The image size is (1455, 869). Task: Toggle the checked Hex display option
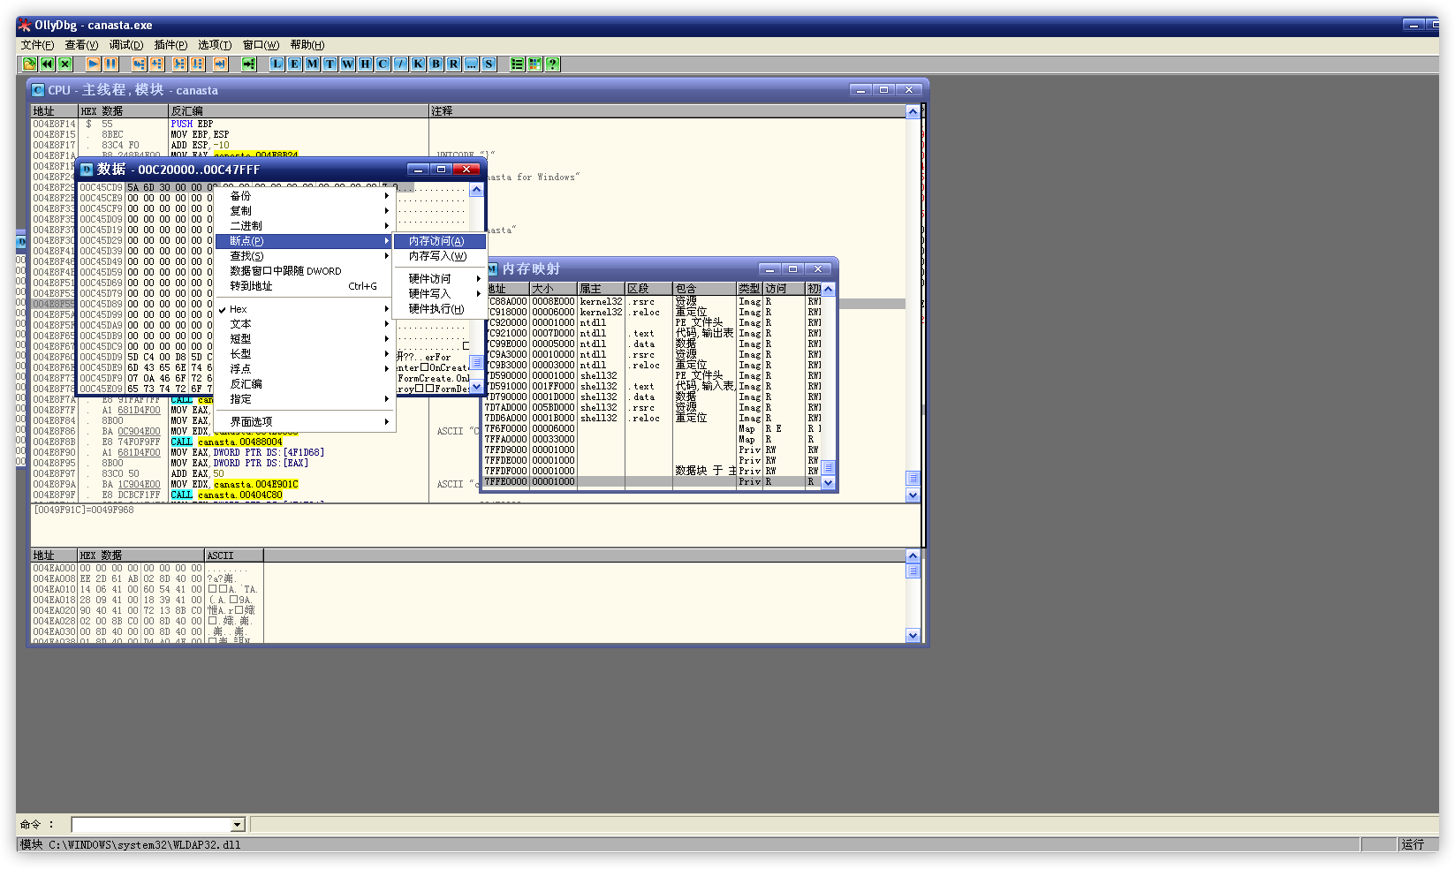(x=239, y=309)
